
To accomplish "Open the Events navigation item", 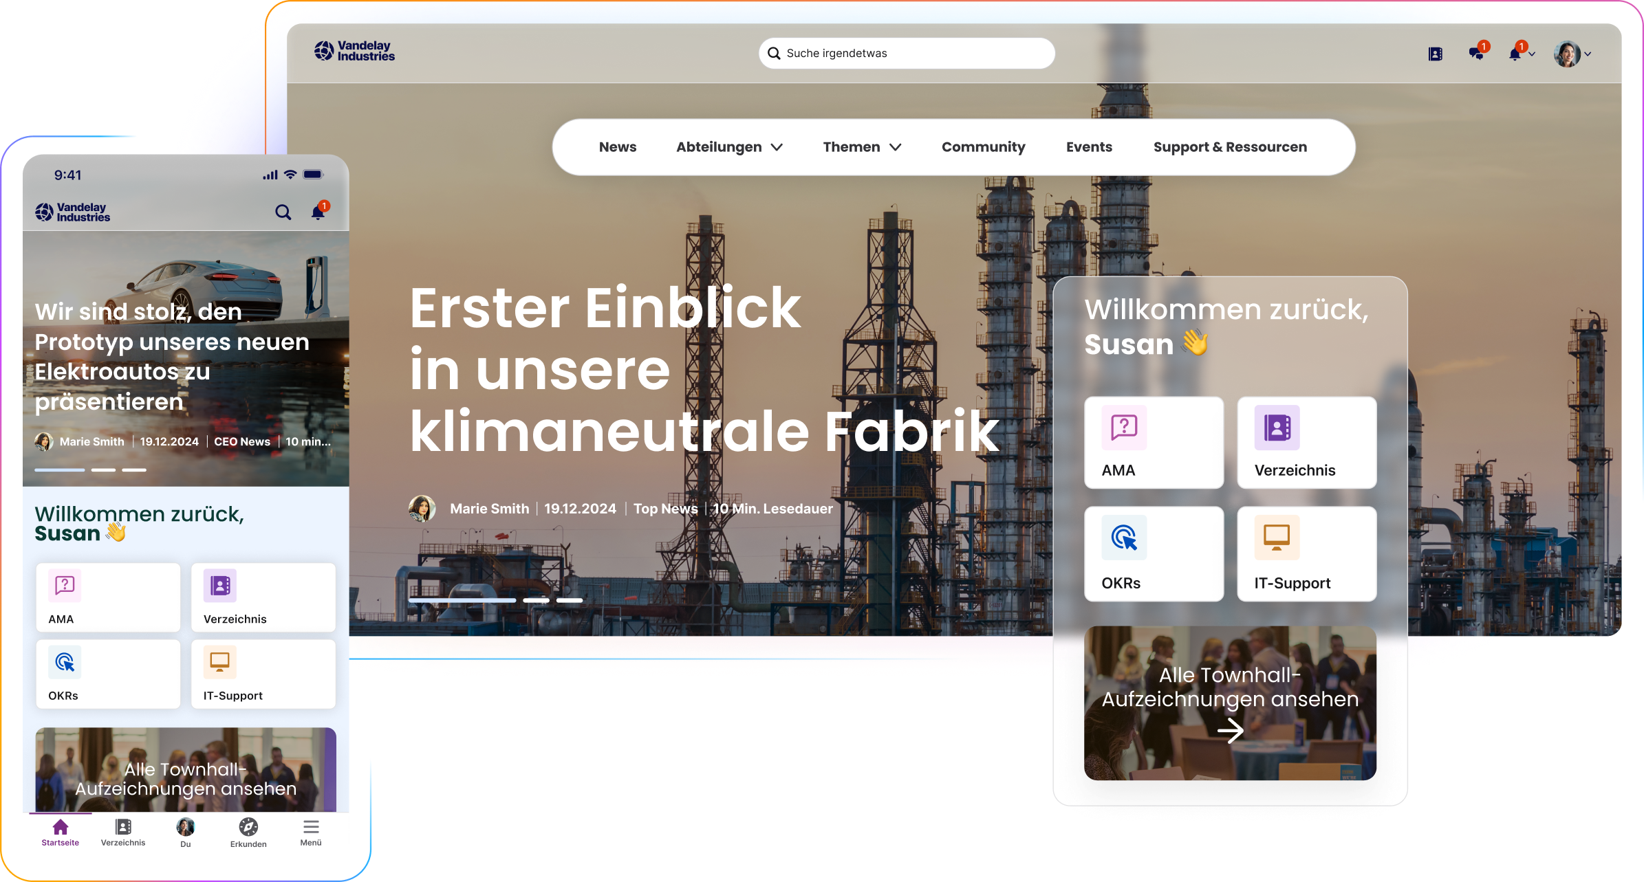I will pyautogui.click(x=1089, y=146).
